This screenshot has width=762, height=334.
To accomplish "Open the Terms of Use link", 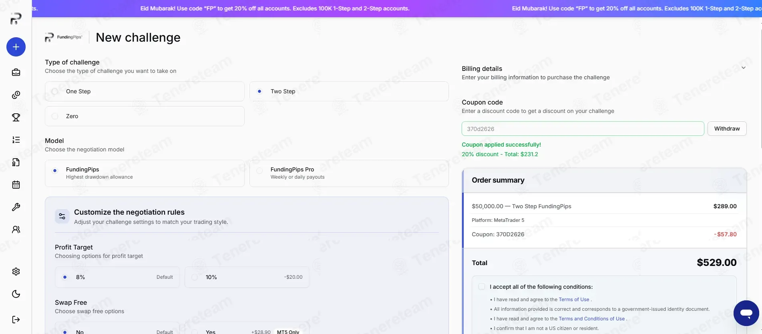I will point(574,300).
